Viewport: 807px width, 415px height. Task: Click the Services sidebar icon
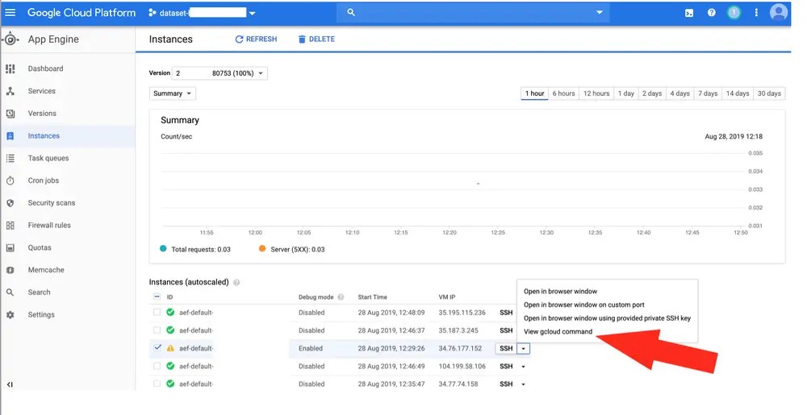tap(10, 91)
